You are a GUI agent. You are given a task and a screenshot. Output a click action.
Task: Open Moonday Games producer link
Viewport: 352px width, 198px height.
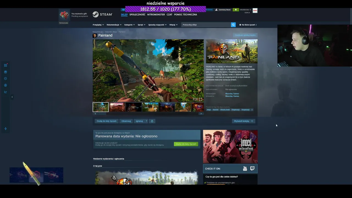[232, 94]
